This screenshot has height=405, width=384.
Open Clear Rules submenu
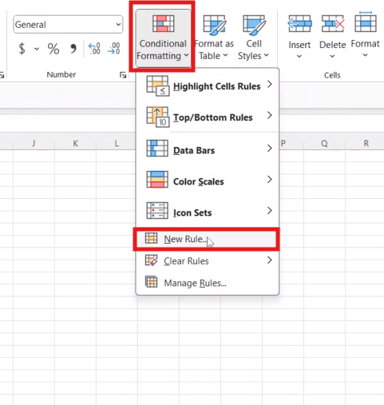208,260
